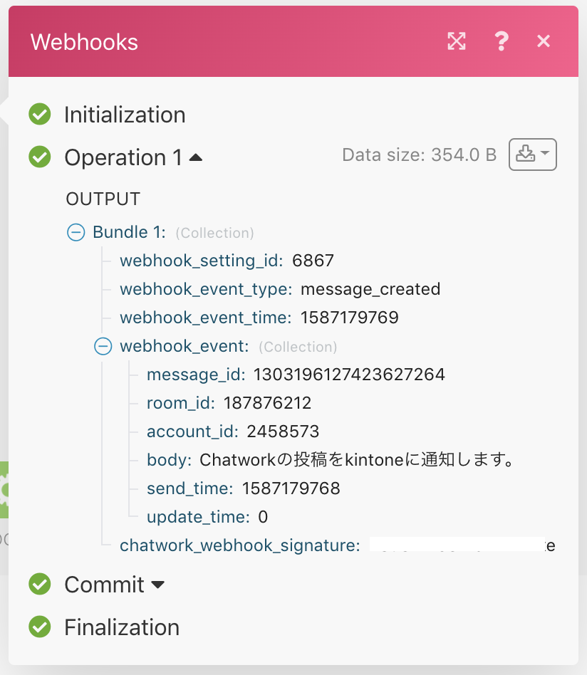Click the green checkmark beside Operation 1
587x675 pixels.
pos(39,157)
